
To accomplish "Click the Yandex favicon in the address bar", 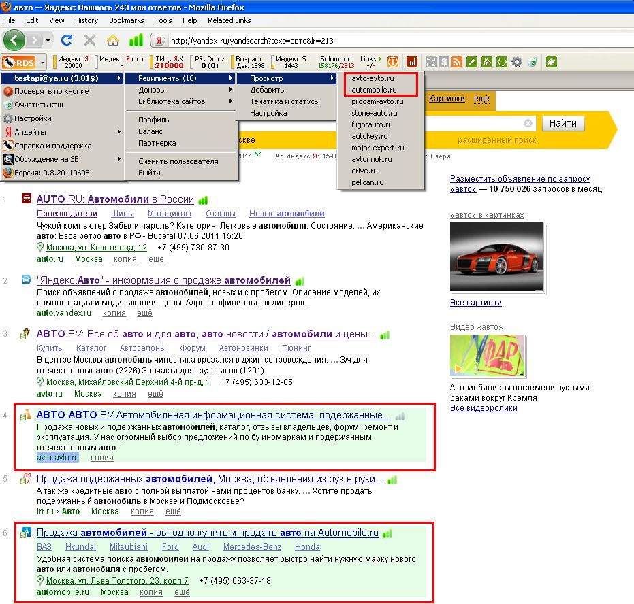I will point(159,40).
